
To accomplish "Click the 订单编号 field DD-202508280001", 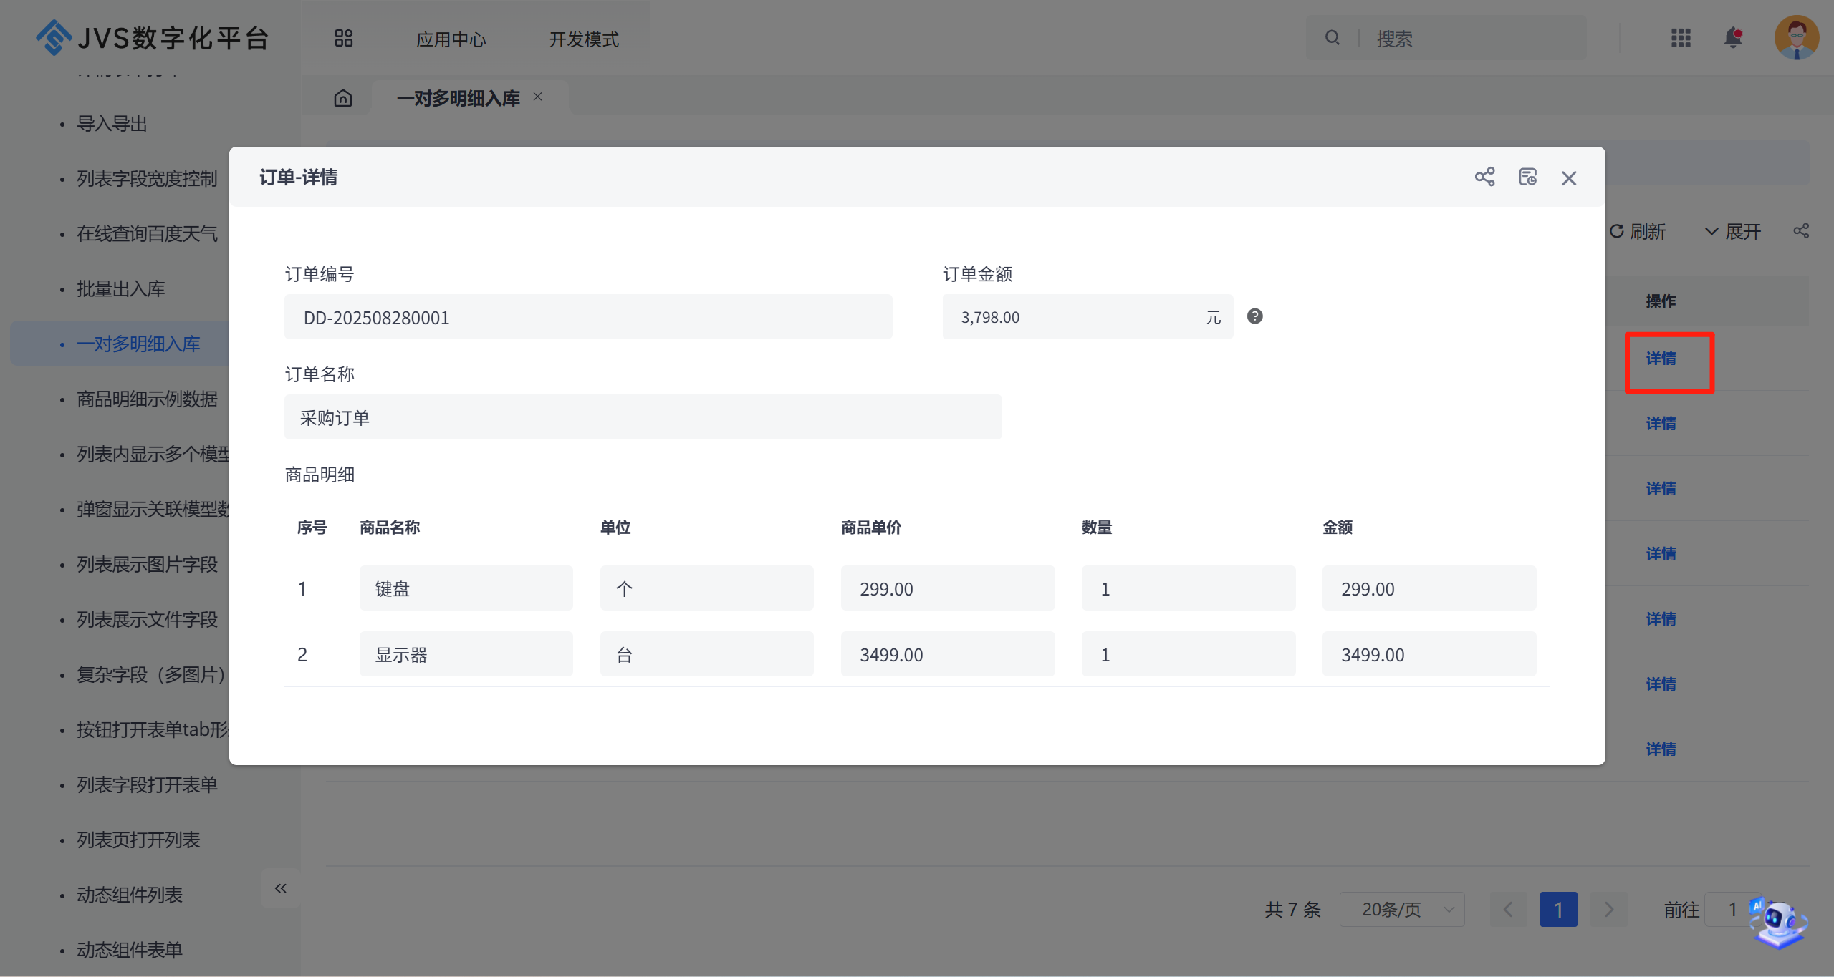I will point(588,317).
